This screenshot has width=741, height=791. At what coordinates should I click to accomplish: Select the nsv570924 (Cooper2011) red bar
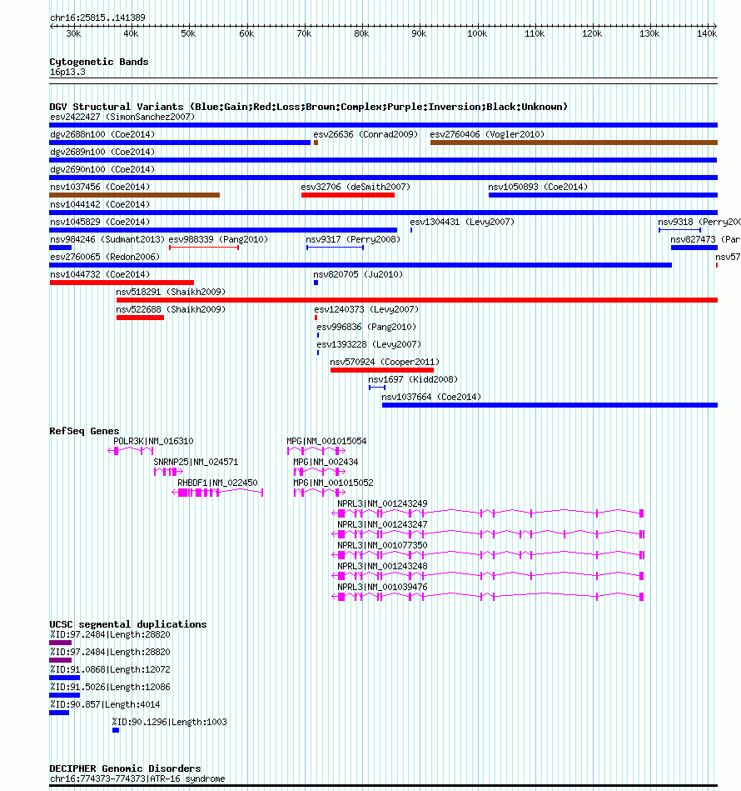click(382, 370)
